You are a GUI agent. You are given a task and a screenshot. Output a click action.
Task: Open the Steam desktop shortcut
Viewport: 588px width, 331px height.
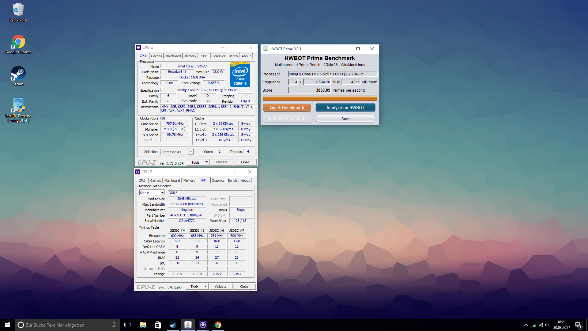[18, 76]
